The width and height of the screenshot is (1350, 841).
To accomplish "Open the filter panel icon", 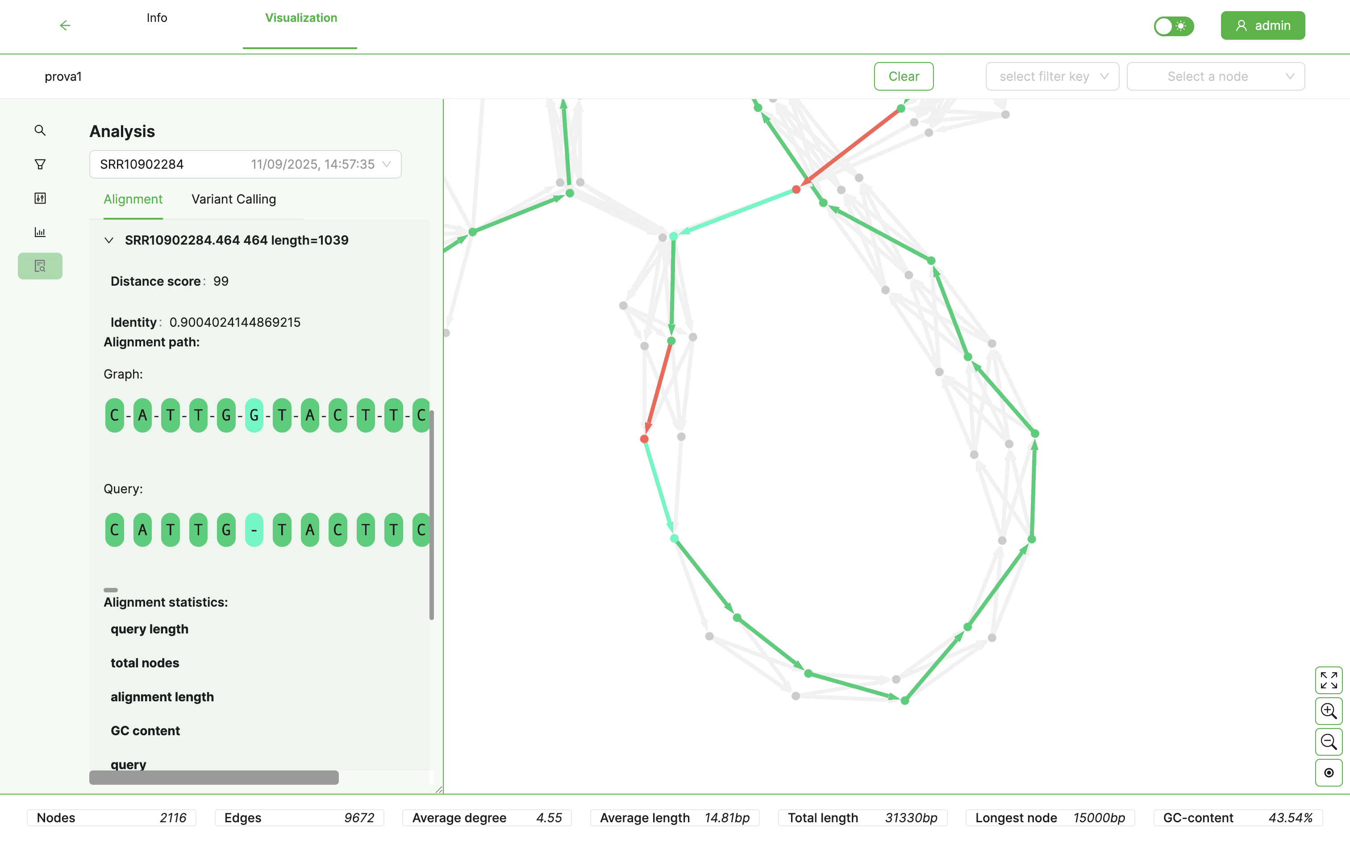I will [x=39, y=163].
